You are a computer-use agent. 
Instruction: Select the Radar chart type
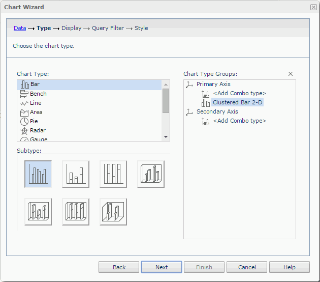click(x=89, y=130)
